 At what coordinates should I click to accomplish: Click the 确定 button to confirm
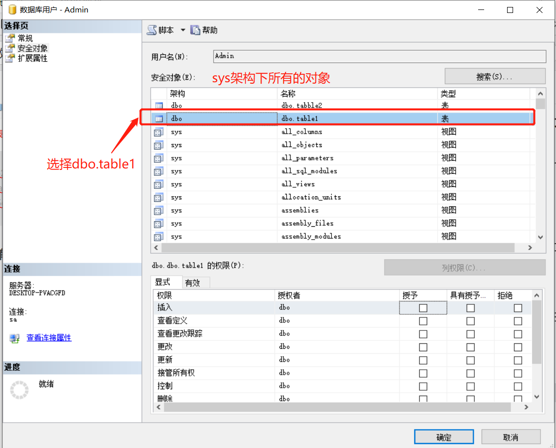443,436
